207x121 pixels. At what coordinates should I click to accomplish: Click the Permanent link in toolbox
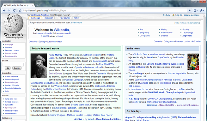coord(11,114)
